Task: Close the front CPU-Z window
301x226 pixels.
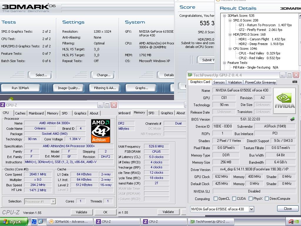Action: click(114, 105)
